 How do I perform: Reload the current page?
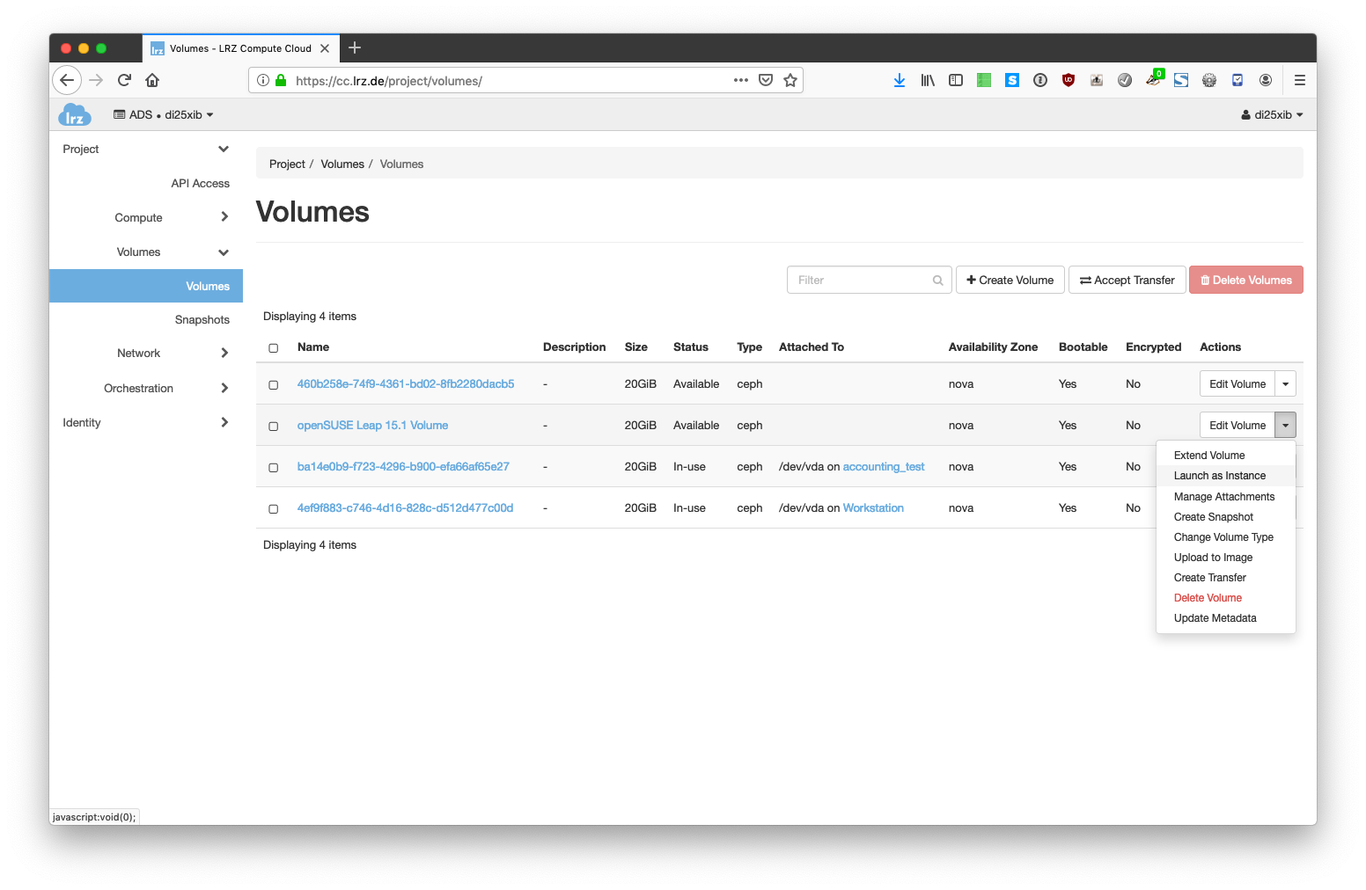124,80
